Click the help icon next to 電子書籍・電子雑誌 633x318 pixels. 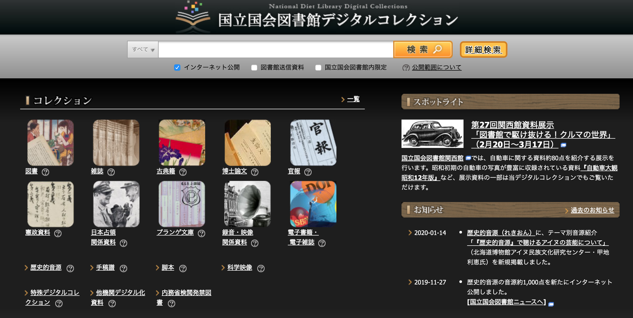(x=322, y=243)
